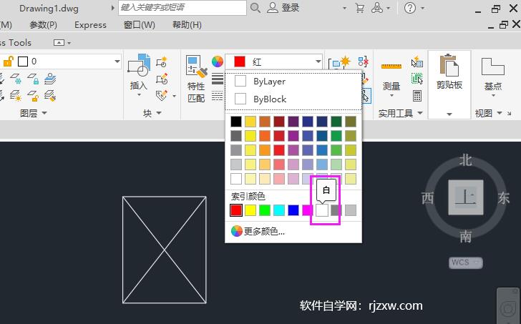Click the Ungroup icon with red X

pyautogui.click(x=363, y=62)
